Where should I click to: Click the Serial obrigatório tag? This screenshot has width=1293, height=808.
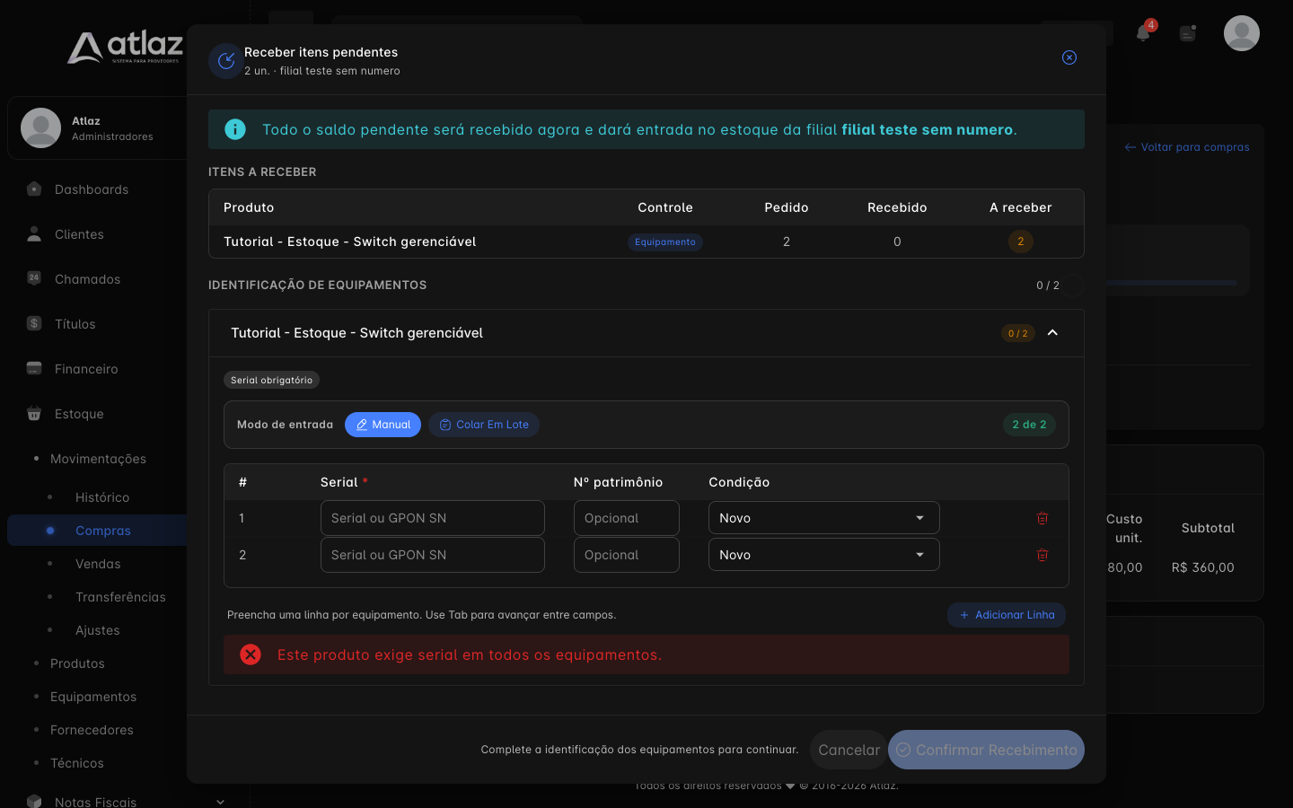pyautogui.click(x=271, y=380)
